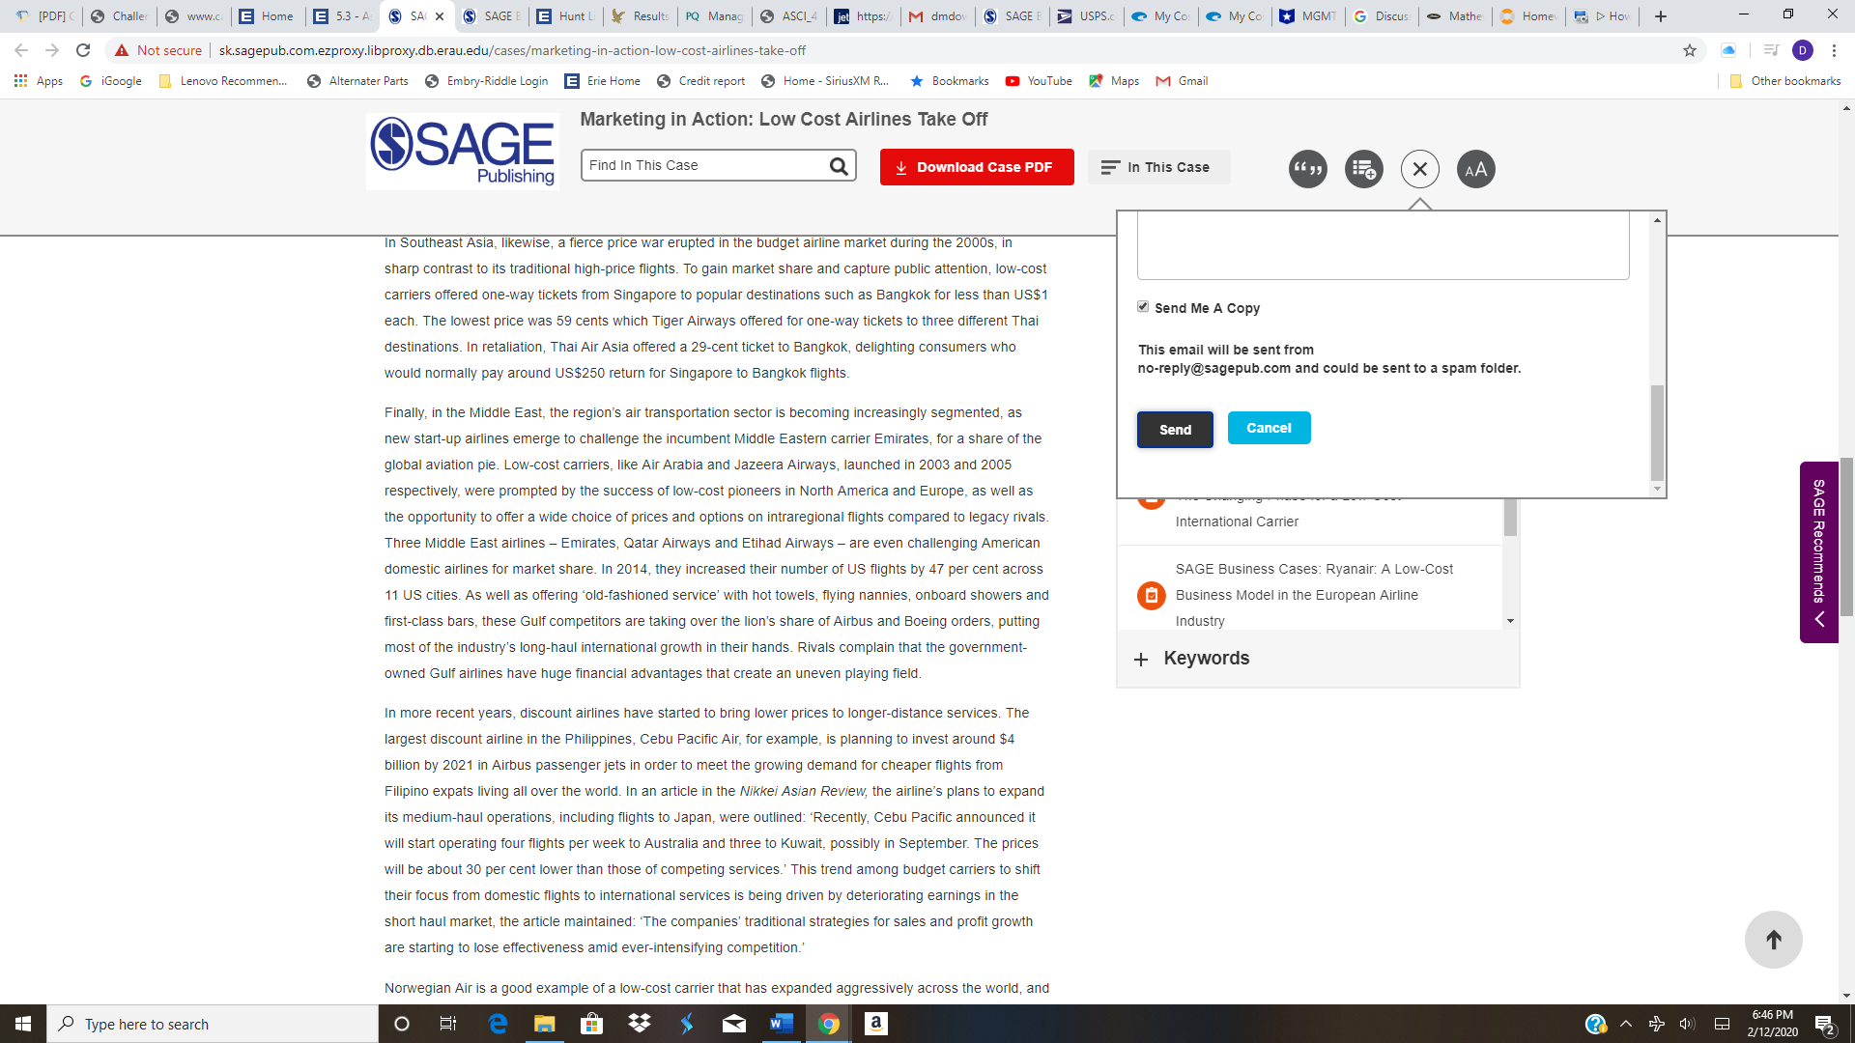1855x1043 pixels.
Task: Switch to the '[PDF]' browser tab
Action: 45,16
